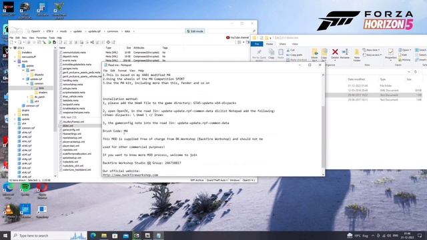Click YouTube channel link in OpenIV
427x240 pixels.
pos(238,37)
